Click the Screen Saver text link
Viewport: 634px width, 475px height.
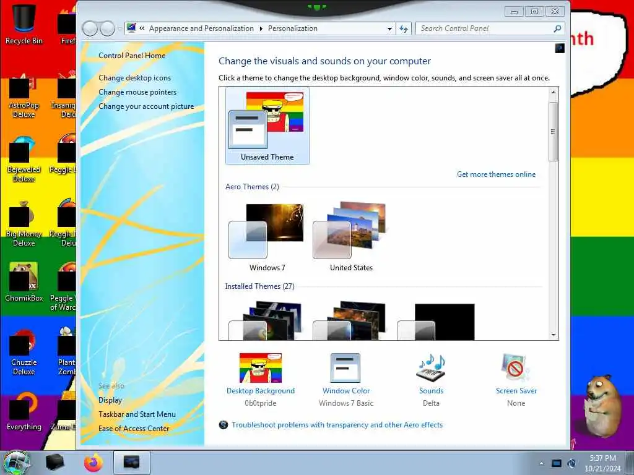pos(516,391)
